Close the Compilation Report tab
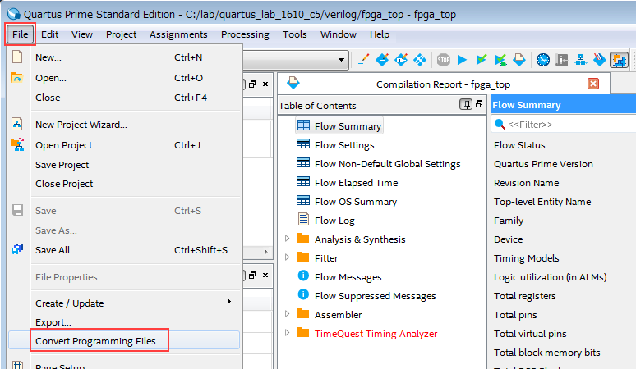The image size is (636, 369). tap(593, 84)
